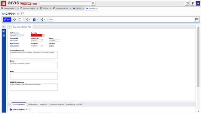Click the scrollbar up arrow

[198, 26]
